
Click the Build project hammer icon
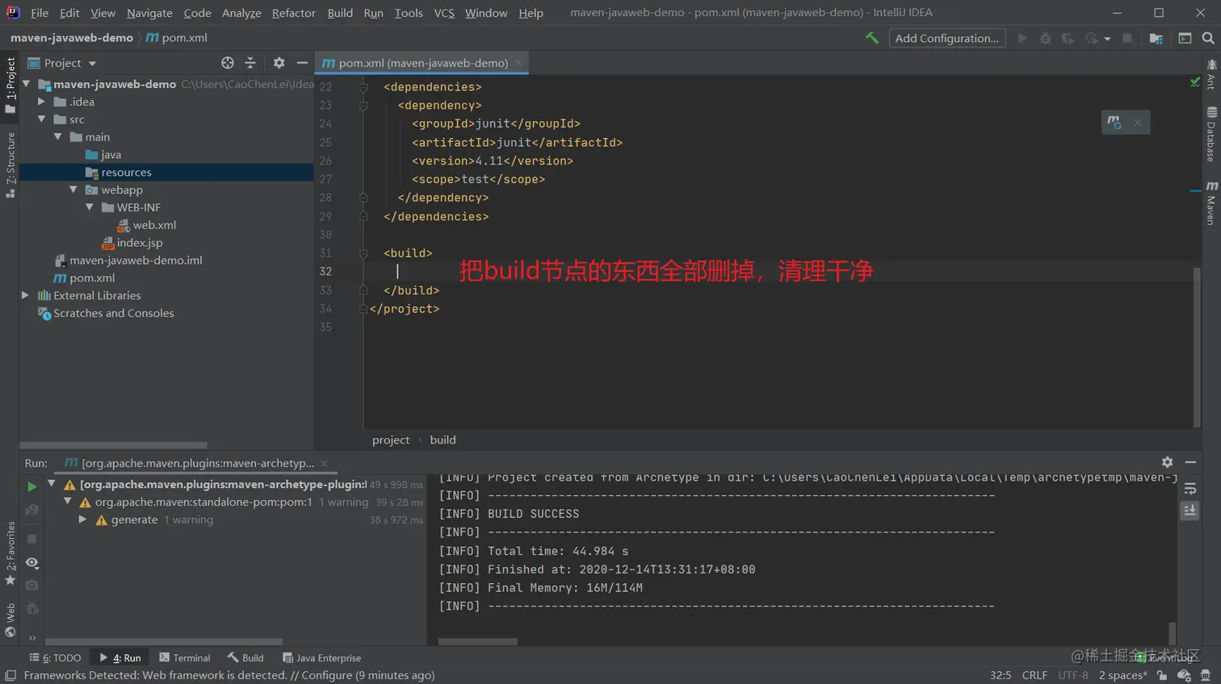point(872,38)
